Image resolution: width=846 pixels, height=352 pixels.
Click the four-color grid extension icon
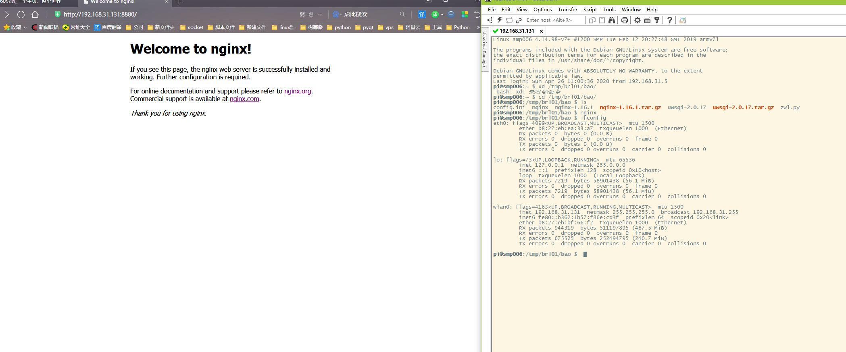[465, 14]
